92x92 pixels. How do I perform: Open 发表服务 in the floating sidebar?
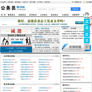tap(87, 28)
